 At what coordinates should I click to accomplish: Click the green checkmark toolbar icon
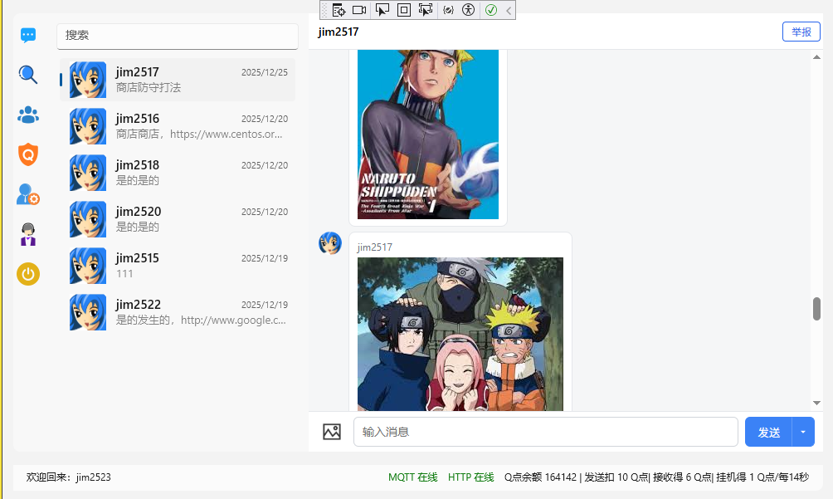click(x=491, y=10)
